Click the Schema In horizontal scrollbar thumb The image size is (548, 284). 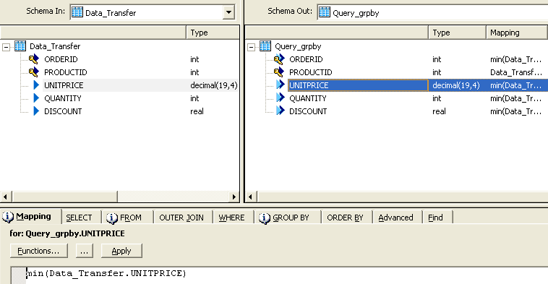point(64,197)
